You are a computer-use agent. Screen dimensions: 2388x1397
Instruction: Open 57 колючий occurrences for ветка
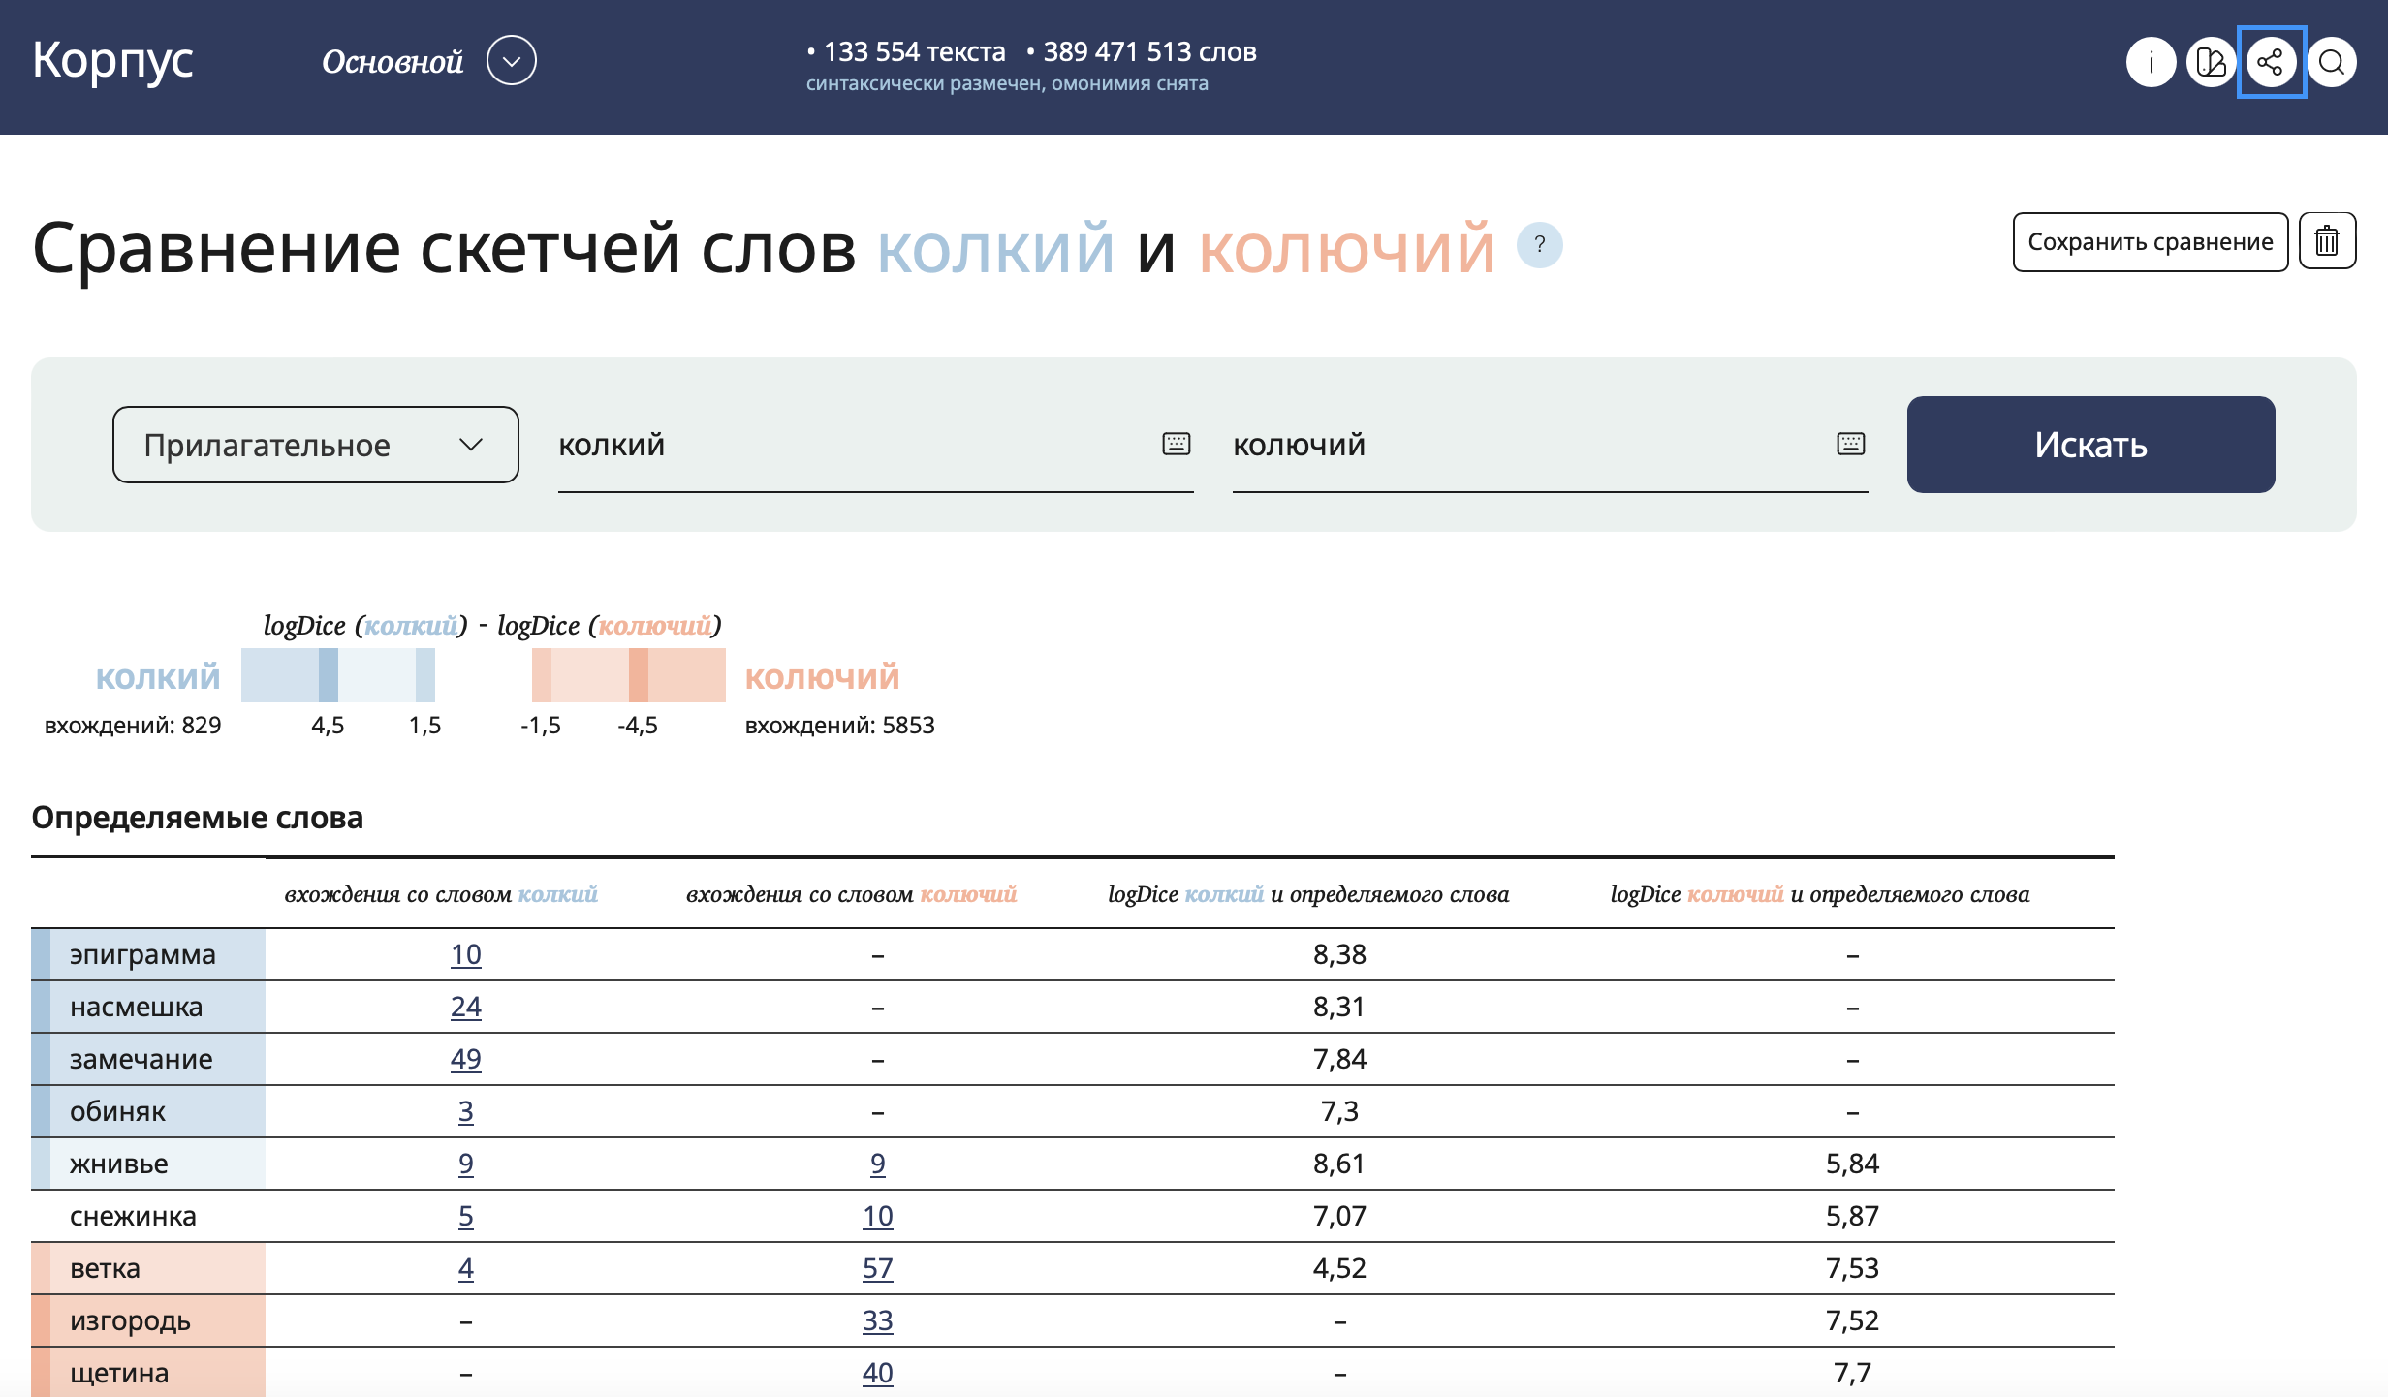click(877, 1268)
